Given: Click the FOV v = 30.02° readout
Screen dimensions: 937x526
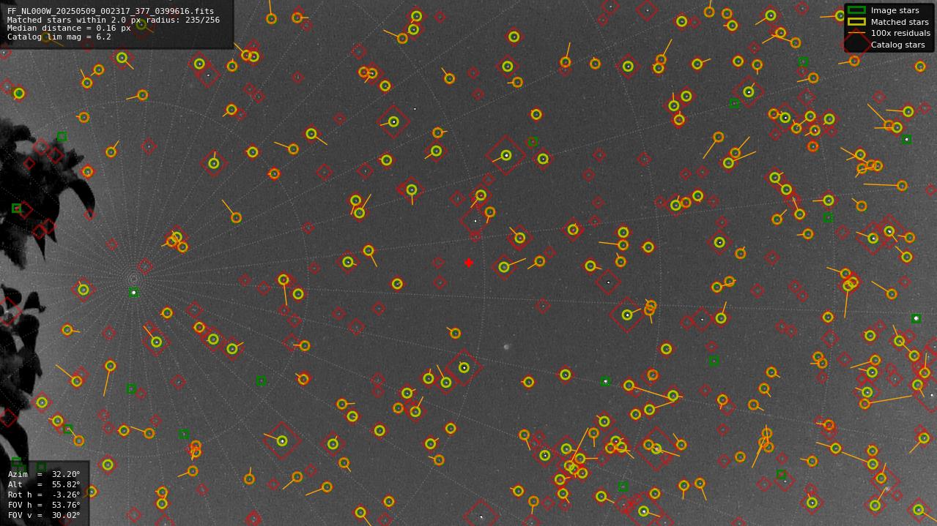Looking at the screenshot, I should (44, 515).
